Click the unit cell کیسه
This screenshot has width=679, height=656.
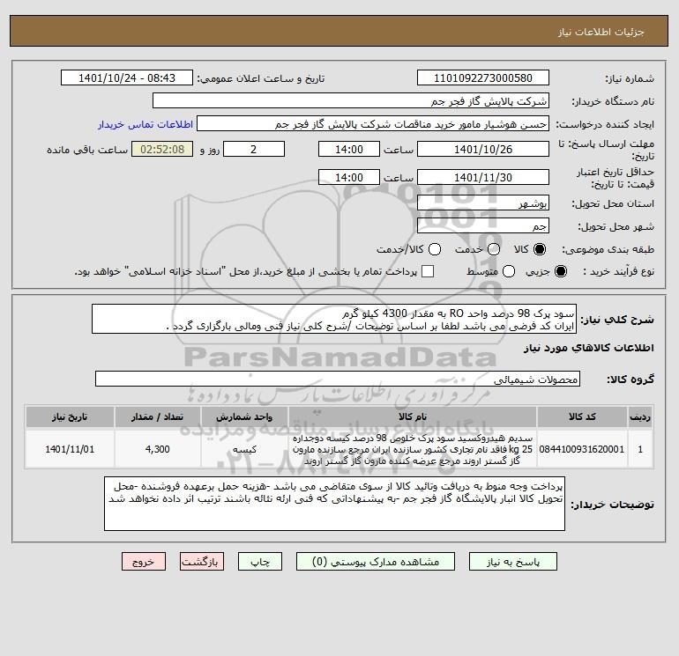[x=244, y=449]
